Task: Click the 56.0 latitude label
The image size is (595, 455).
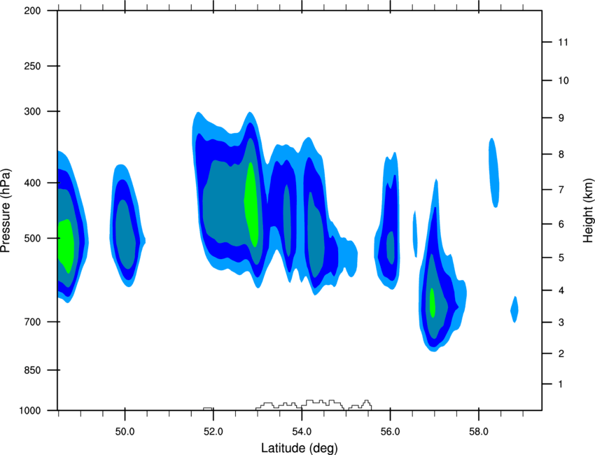Action: pyautogui.click(x=391, y=432)
